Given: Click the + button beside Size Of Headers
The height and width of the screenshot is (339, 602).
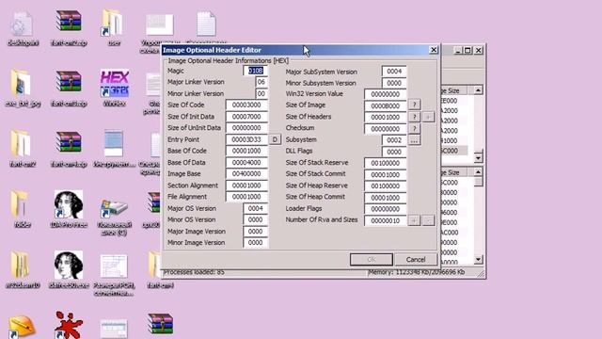Looking at the screenshot, I should pyautogui.click(x=429, y=117).
